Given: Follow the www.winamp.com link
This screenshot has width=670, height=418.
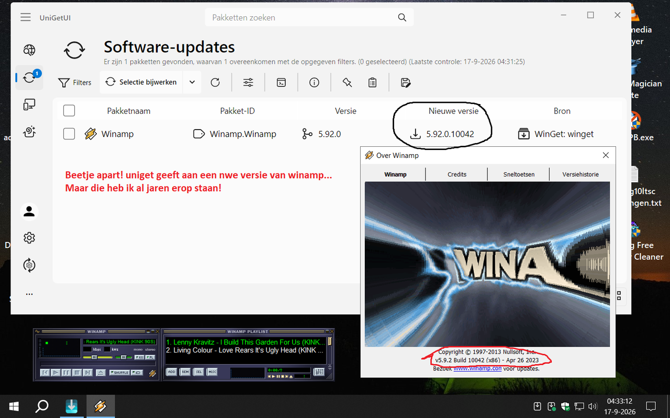Looking at the screenshot, I should tap(477, 368).
